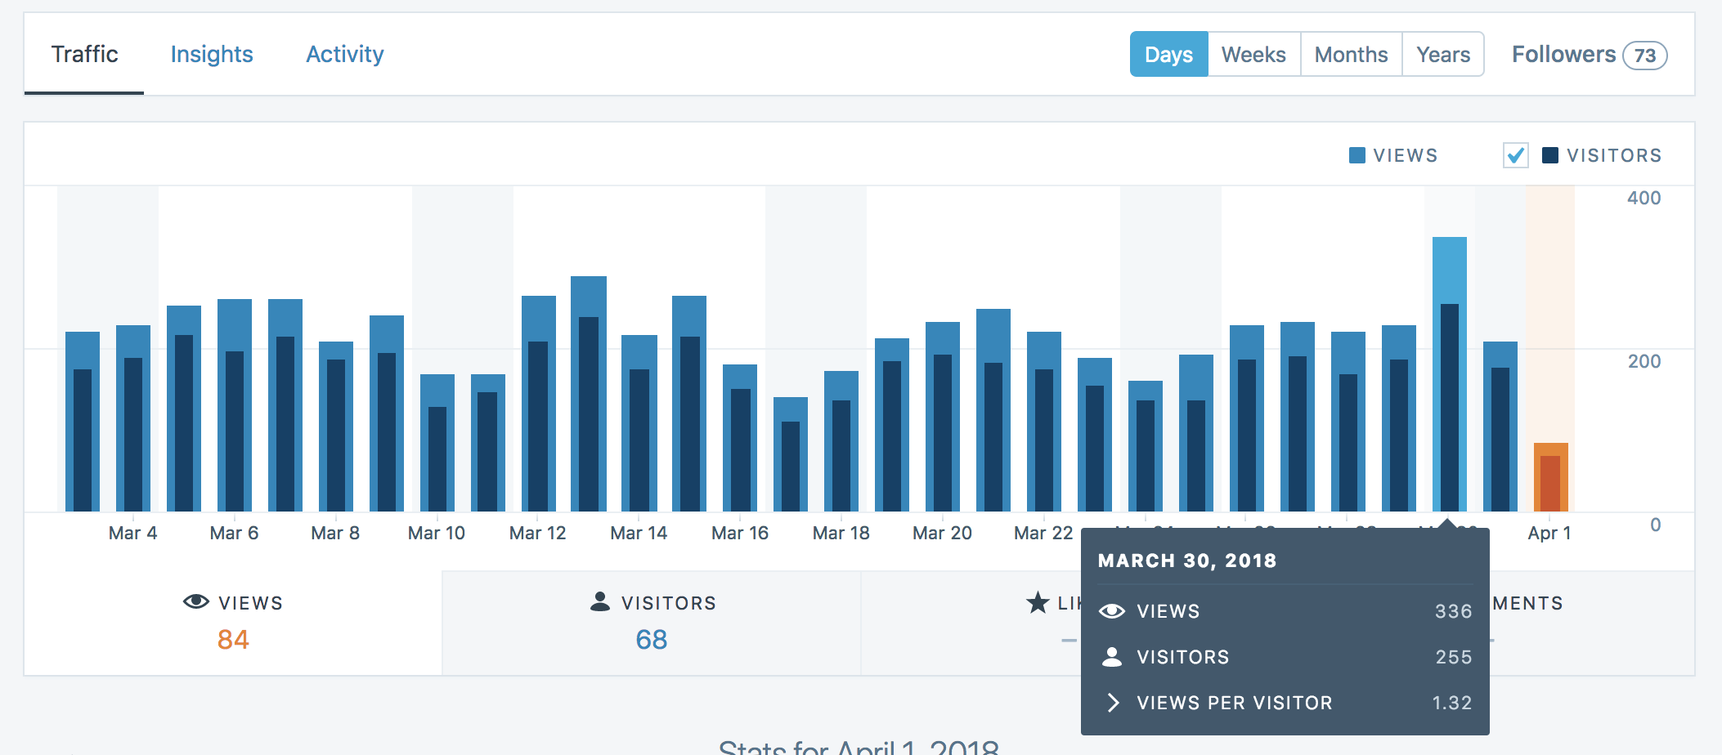
Task: Choose Years for the stats interval
Action: click(x=1442, y=54)
